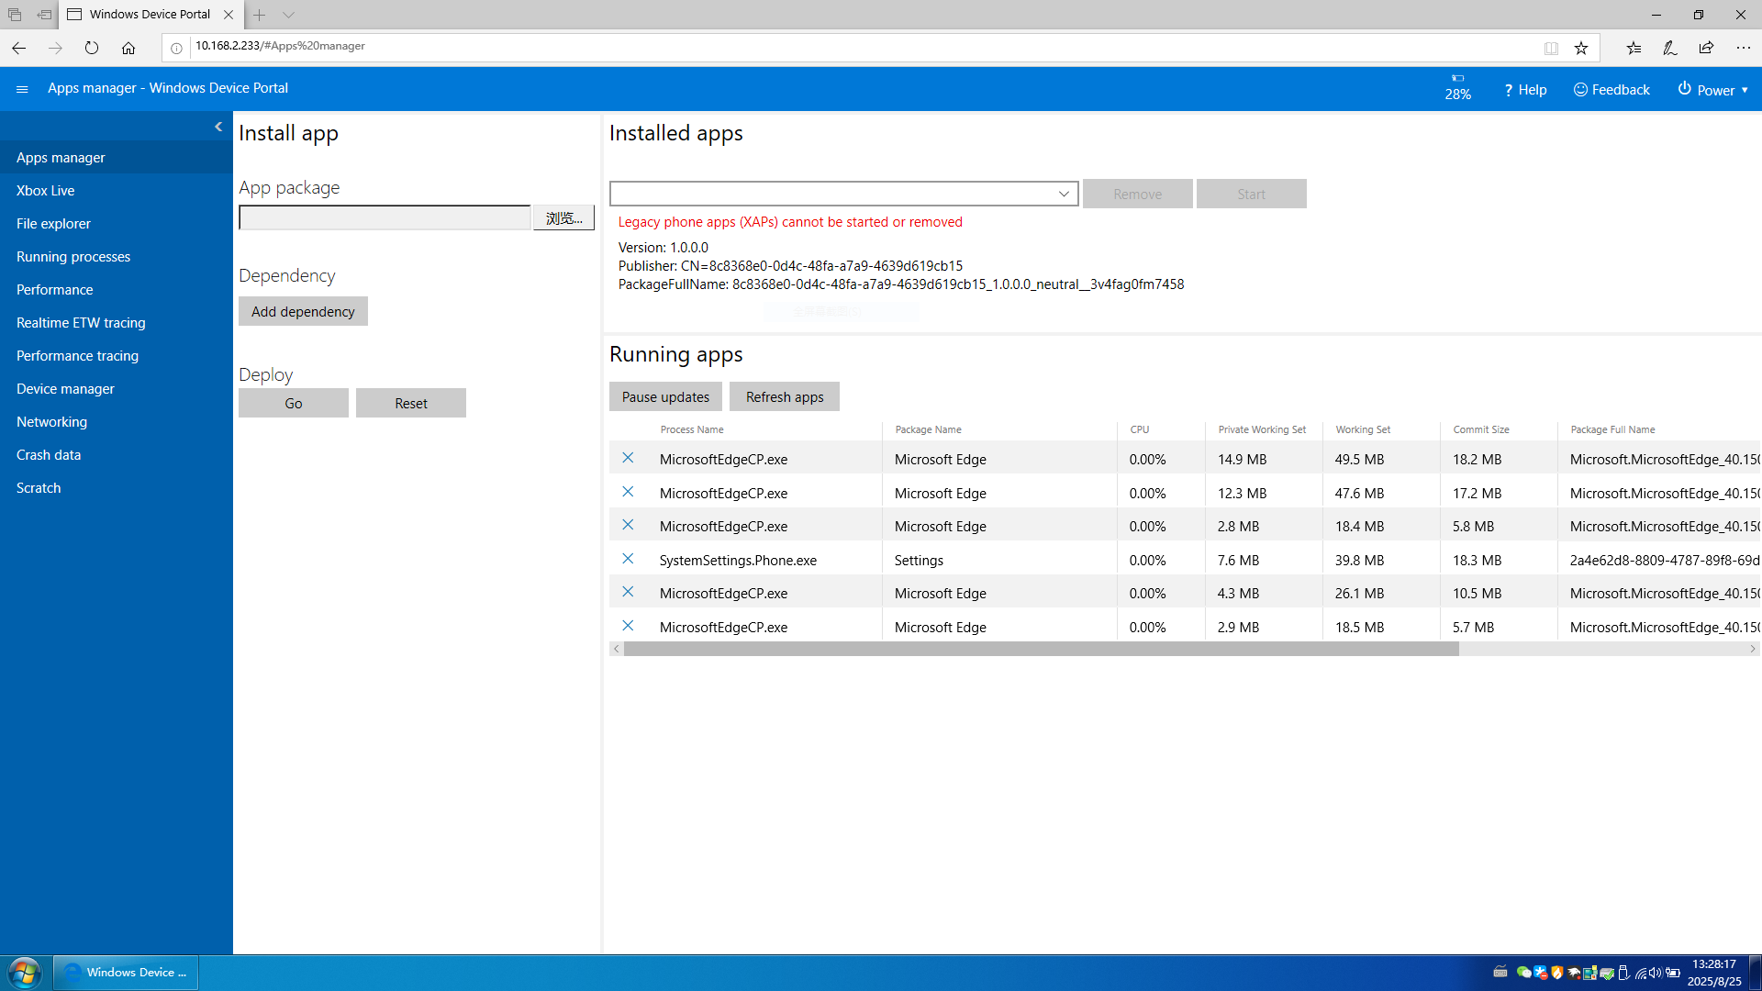
Task: Open the Help link
Action: click(1525, 90)
